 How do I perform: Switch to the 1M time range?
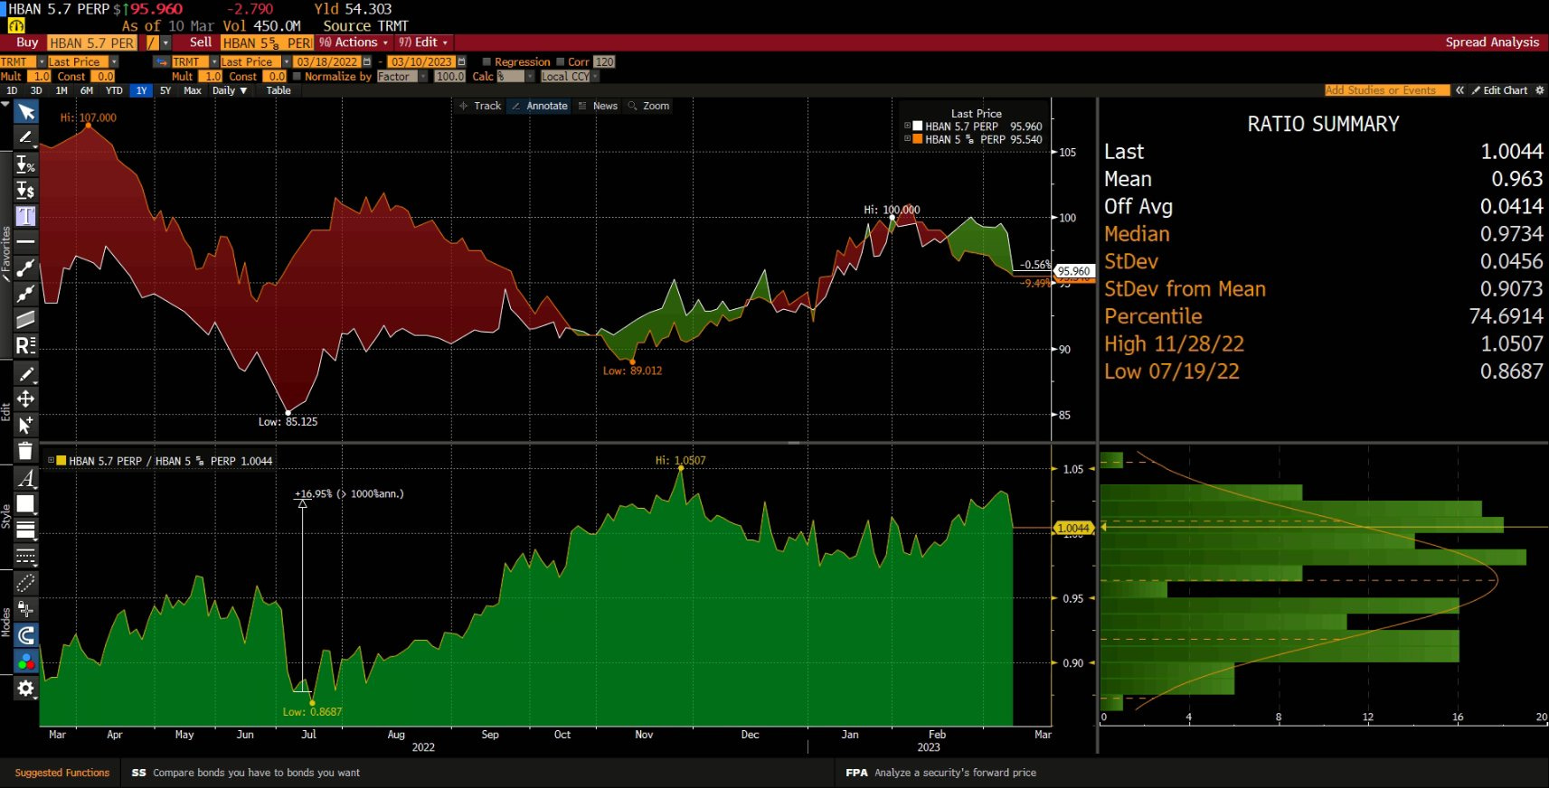point(61,90)
